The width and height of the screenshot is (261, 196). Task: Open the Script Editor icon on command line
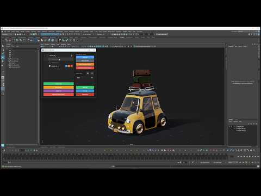(258, 166)
